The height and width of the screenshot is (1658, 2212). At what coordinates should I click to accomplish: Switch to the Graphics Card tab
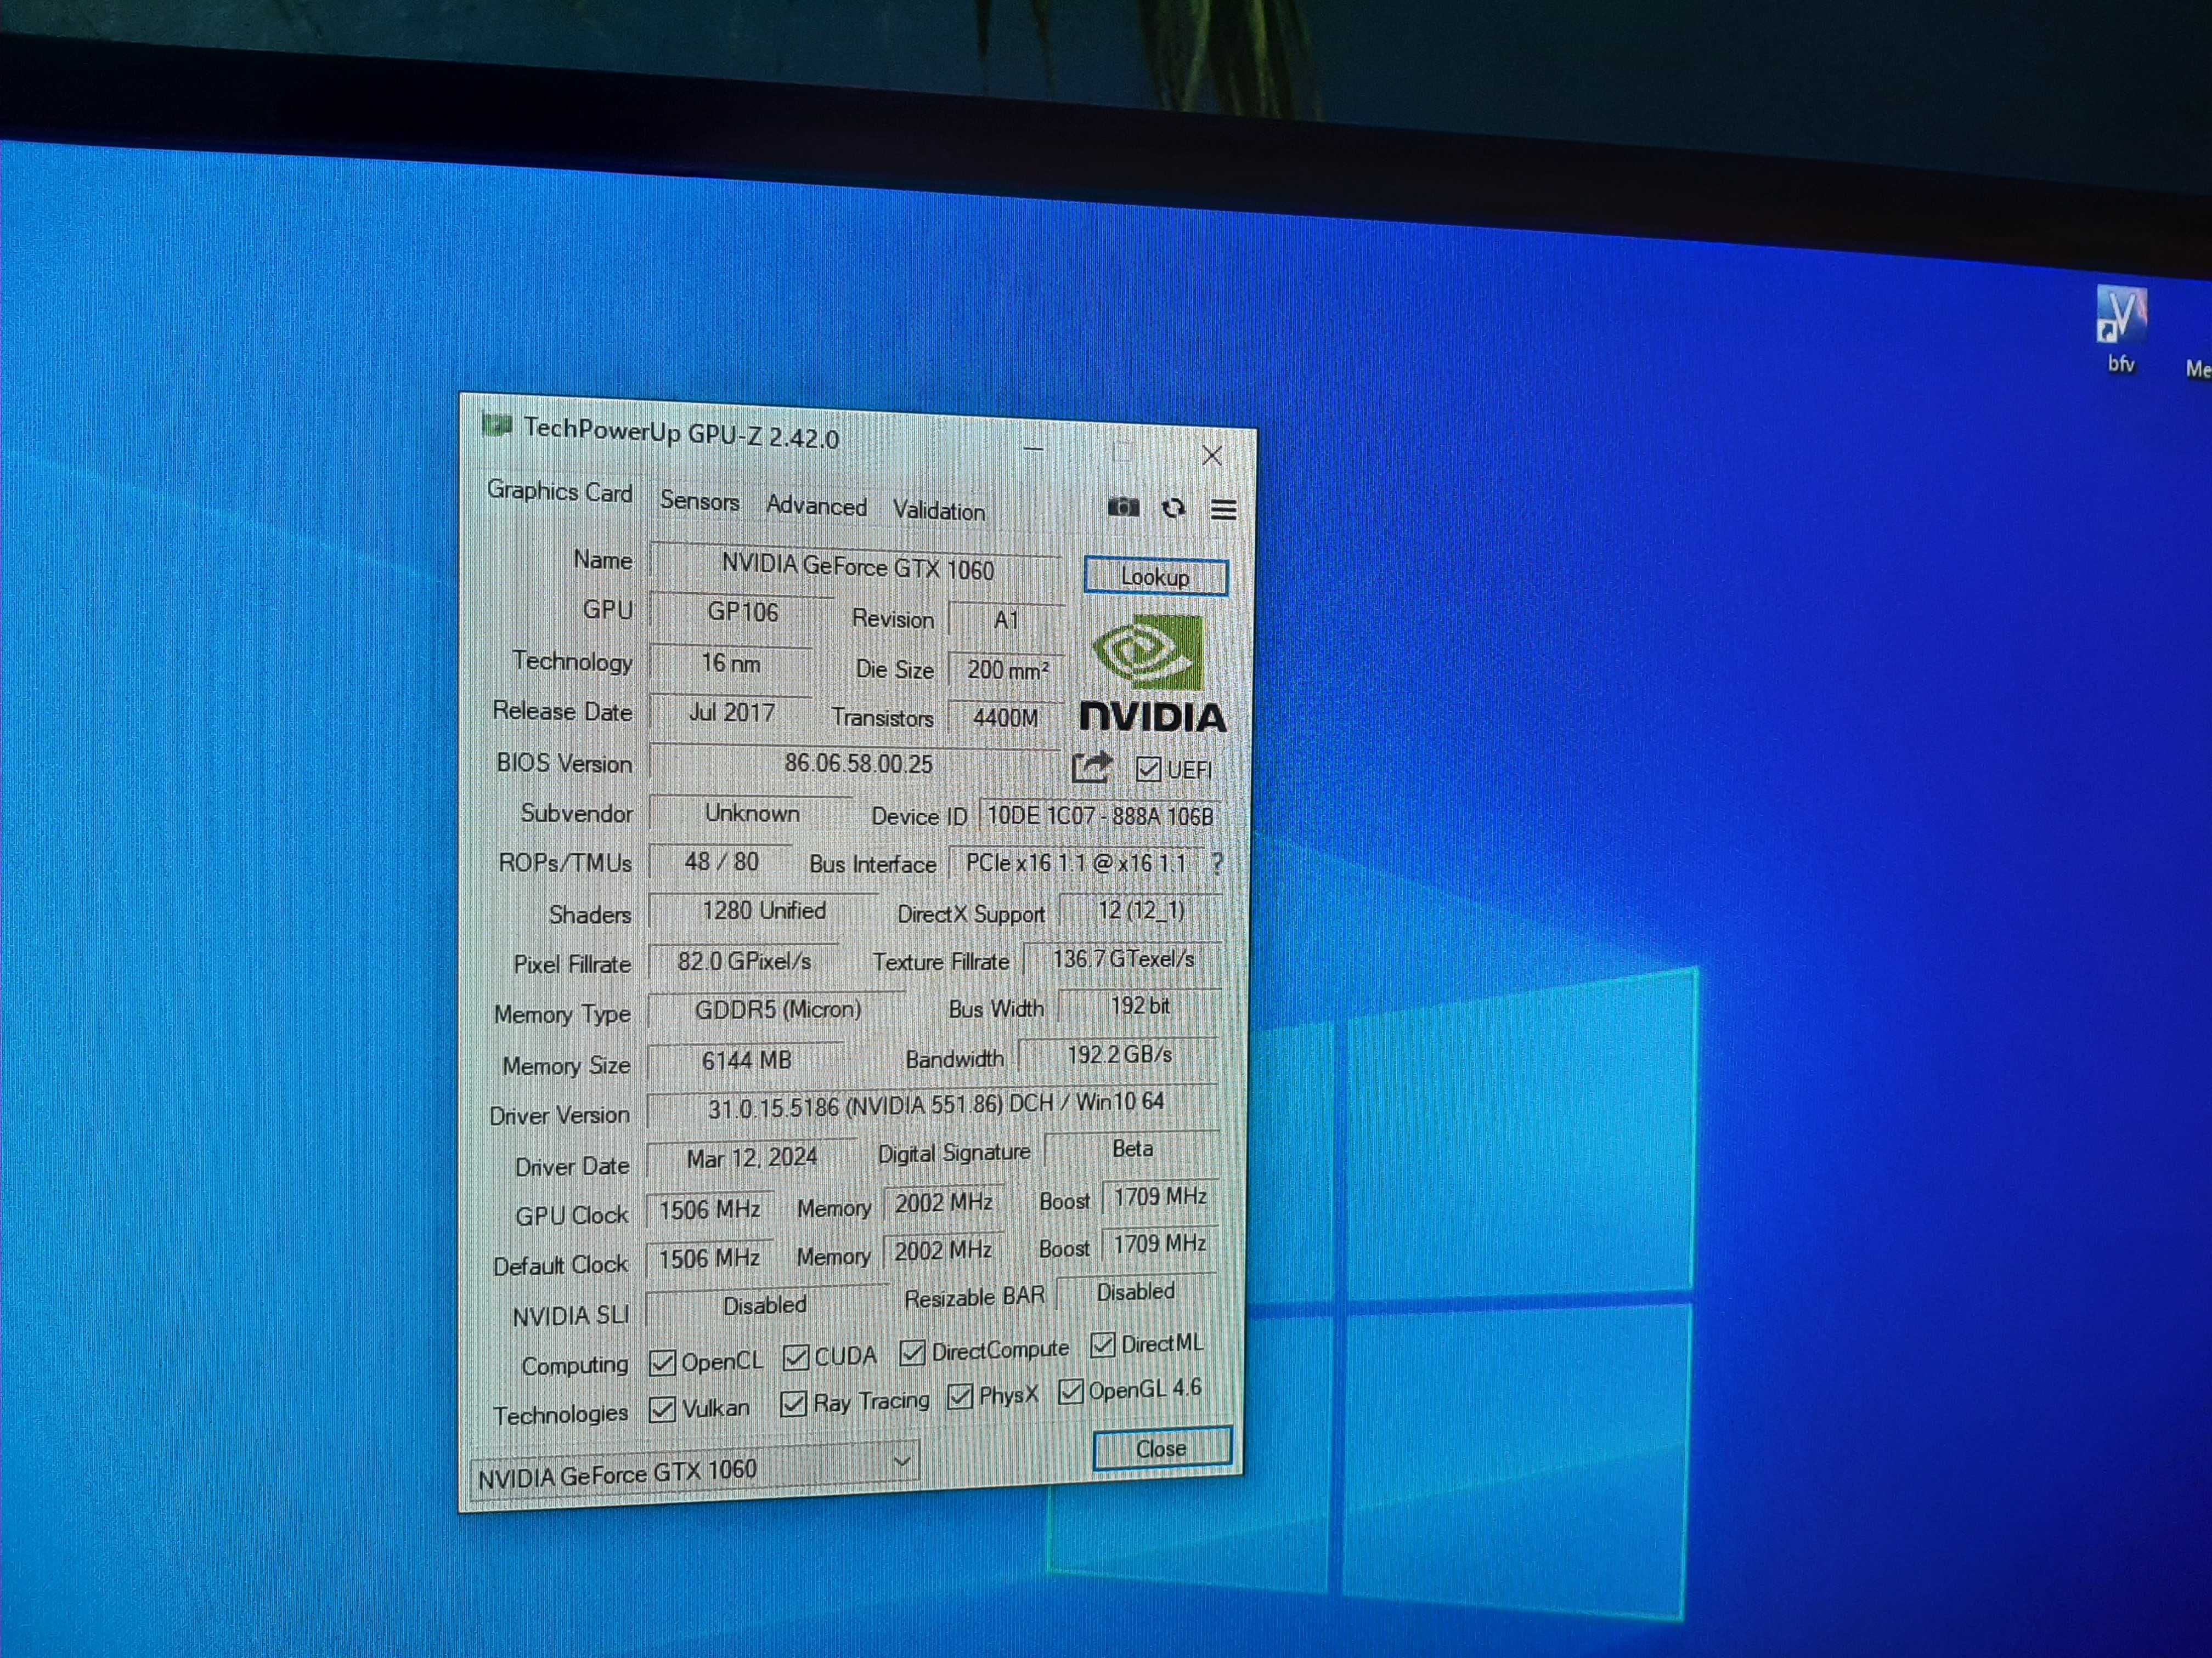pos(559,492)
